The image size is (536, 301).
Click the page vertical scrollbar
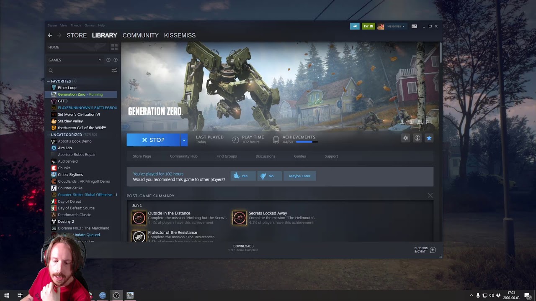click(441, 52)
